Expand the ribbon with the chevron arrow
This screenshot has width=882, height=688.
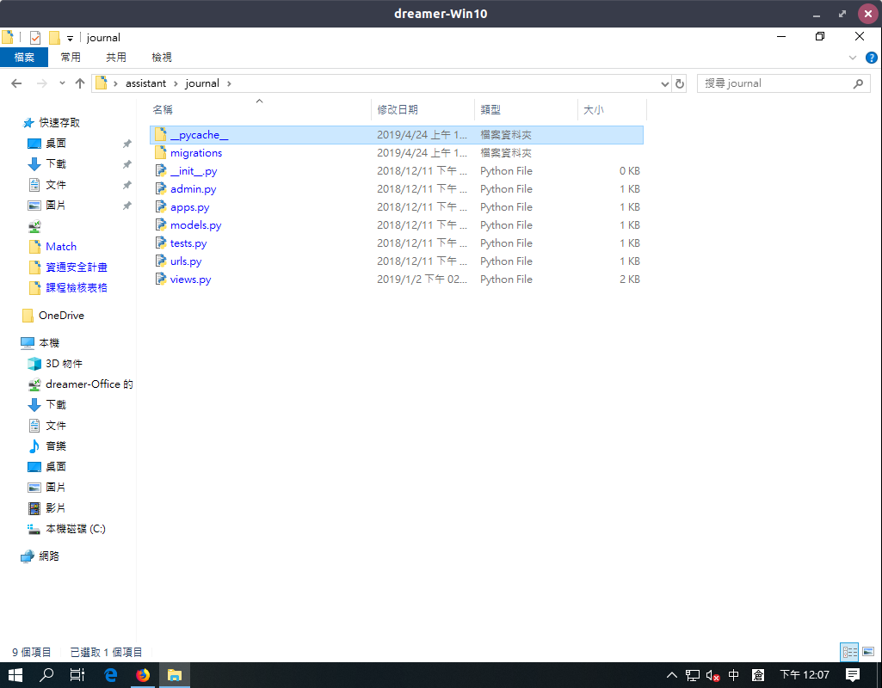point(853,58)
